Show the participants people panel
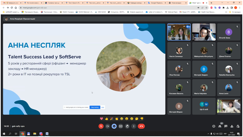Screen dimensions: 243x137 (x=220, y=126)
